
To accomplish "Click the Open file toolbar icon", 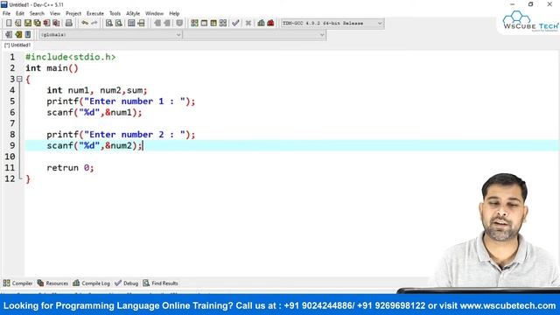I will tap(17, 24).
